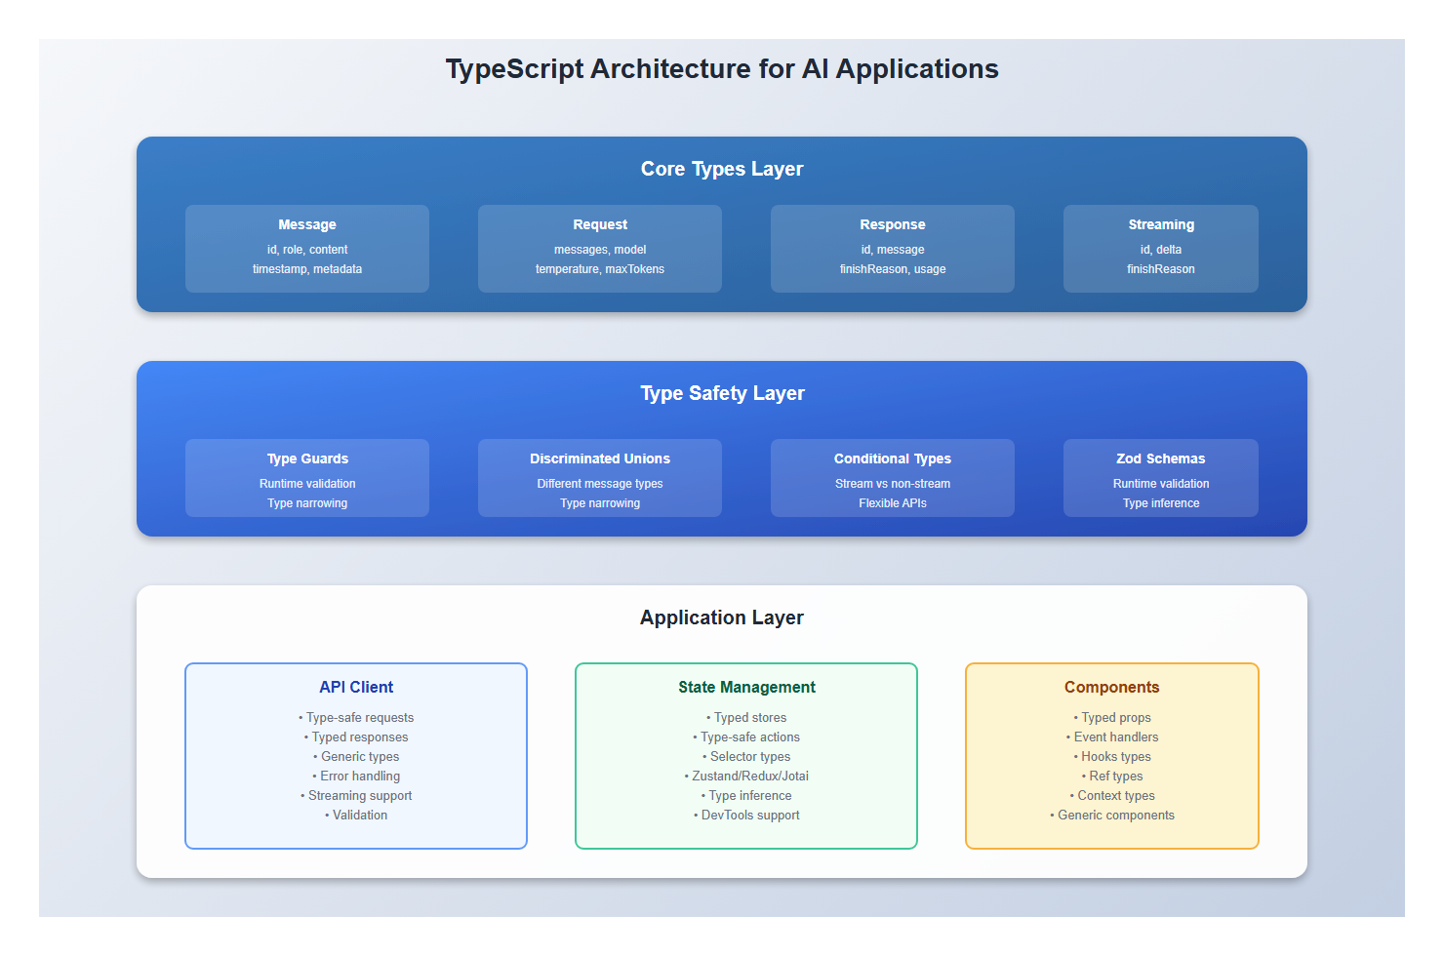1444x956 pixels.
Task: Select the Message core type card
Action: click(x=306, y=248)
